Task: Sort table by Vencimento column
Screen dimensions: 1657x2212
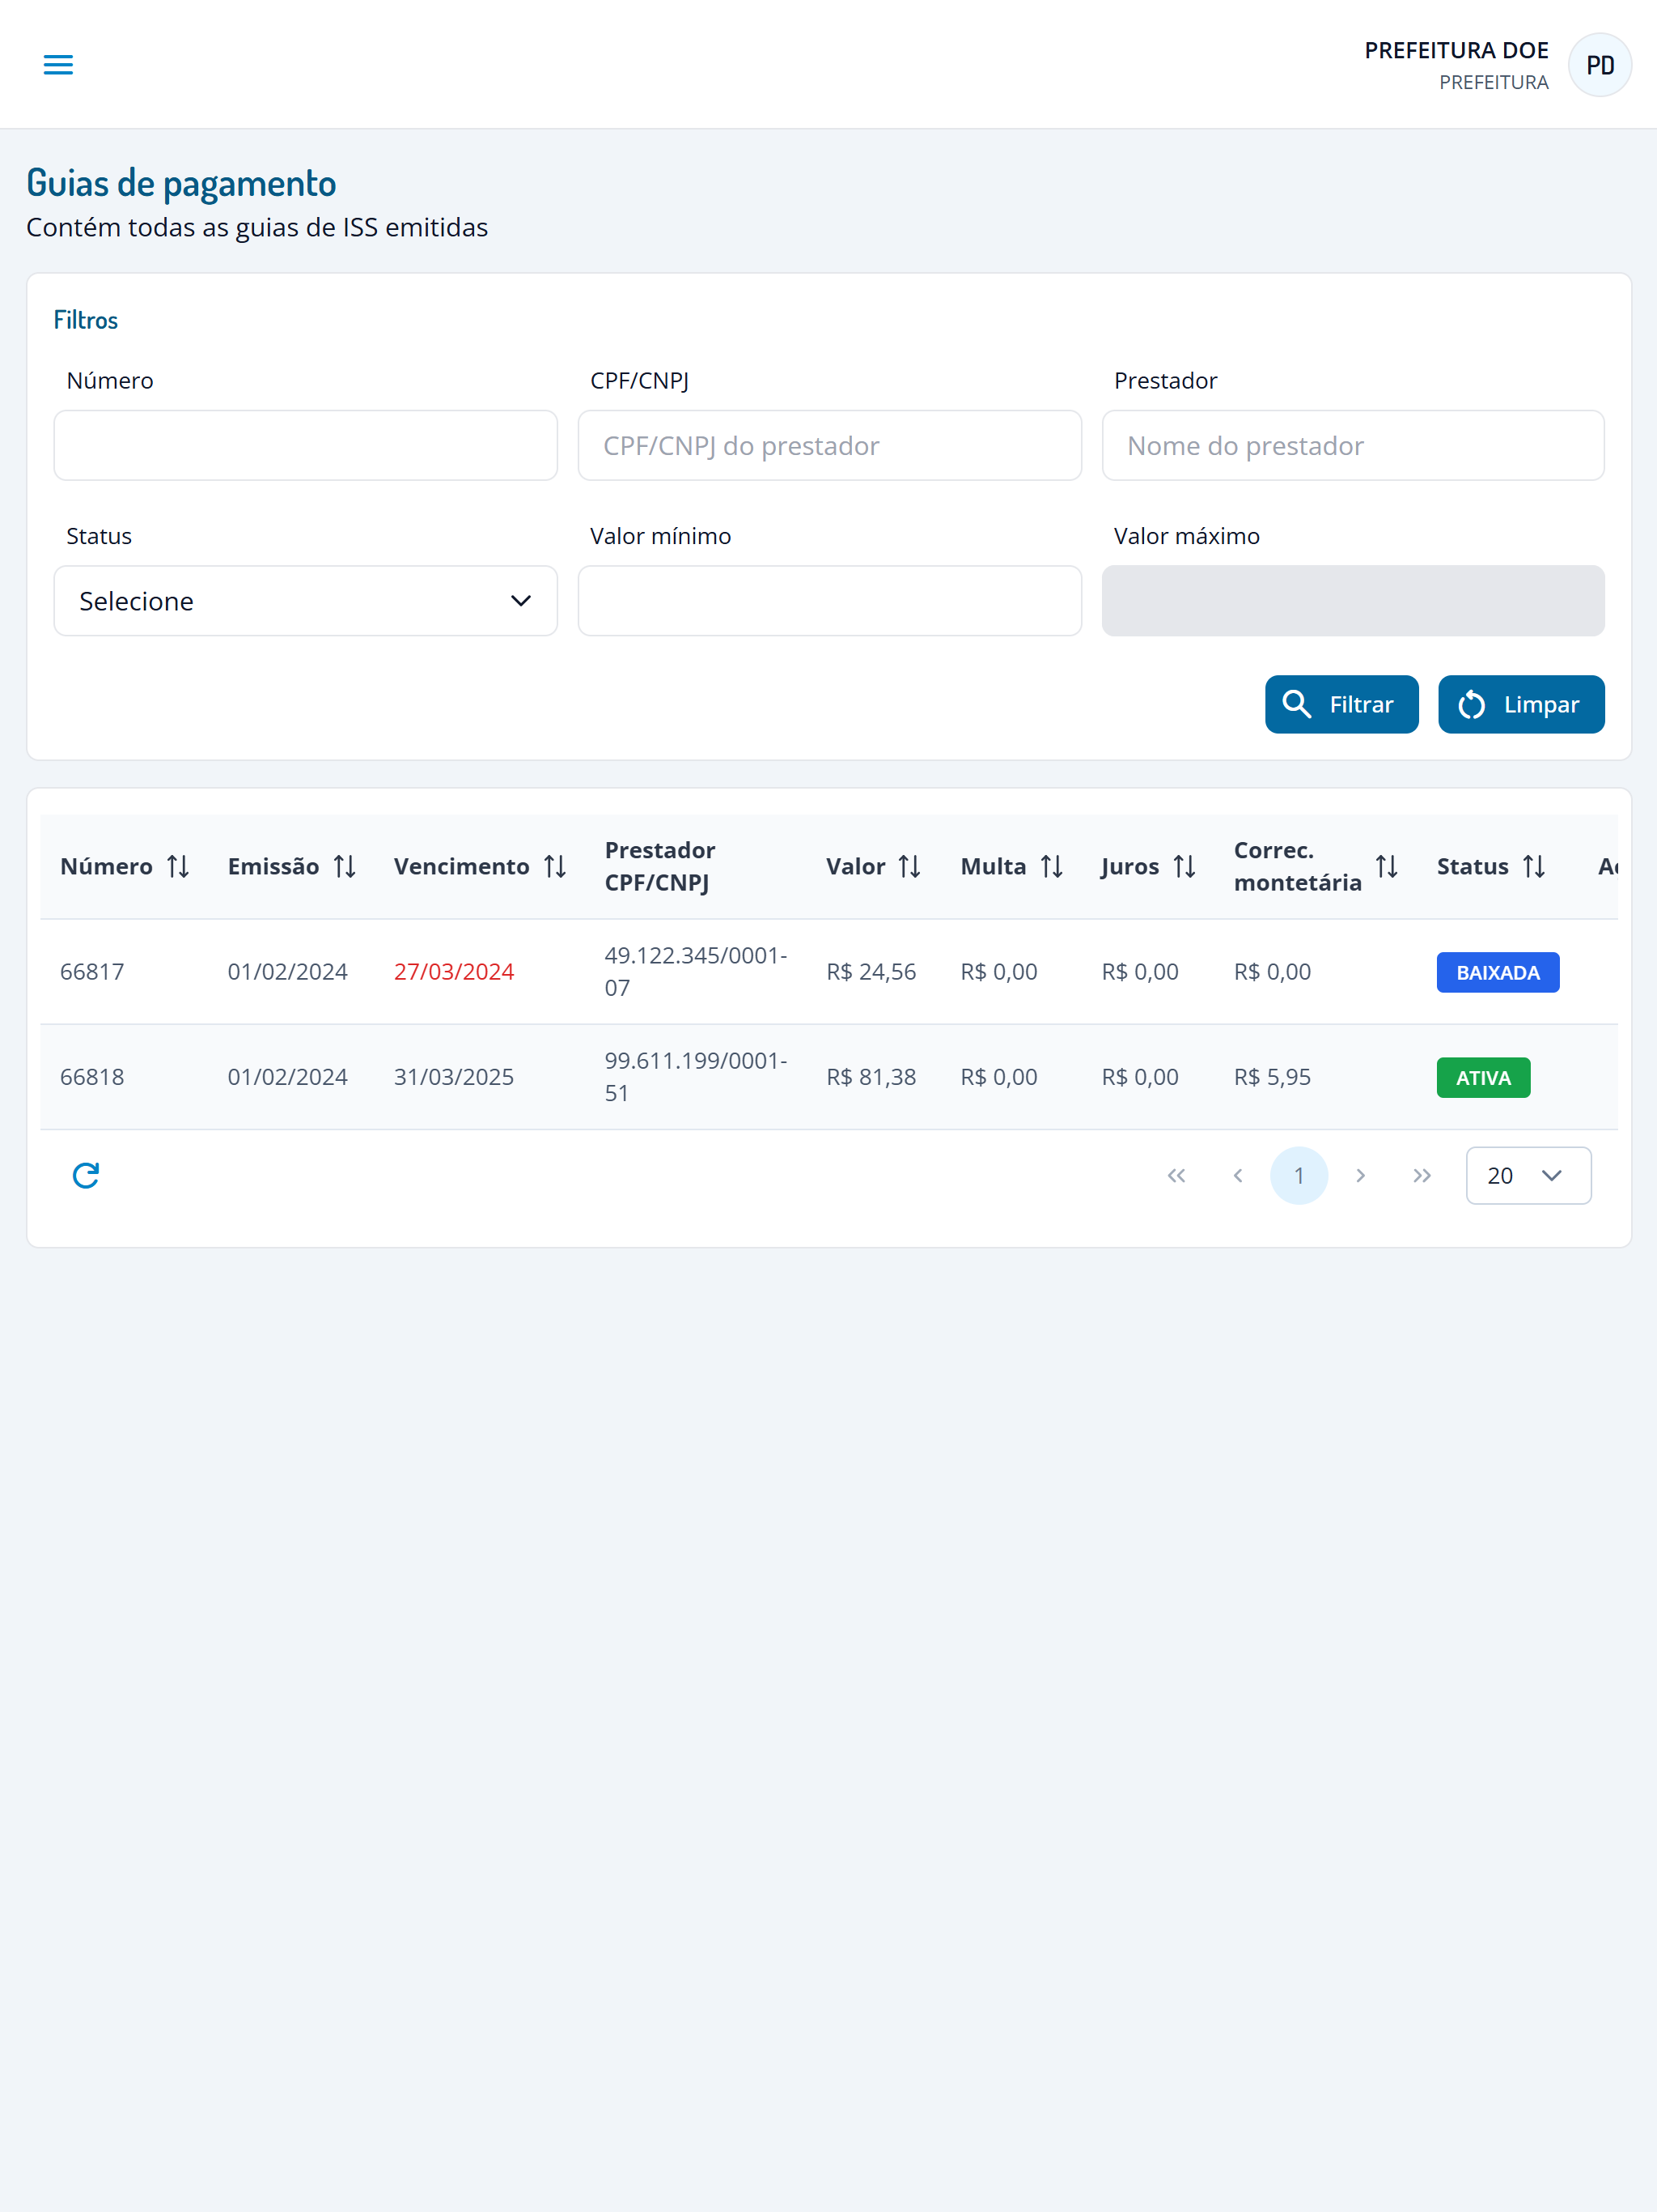Action: pyautogui.click(x=556, y=866)
